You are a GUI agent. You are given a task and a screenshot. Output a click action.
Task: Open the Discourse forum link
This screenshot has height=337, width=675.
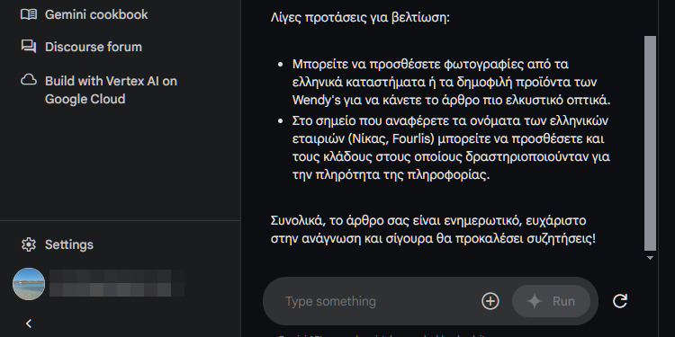[x=94, y=47]
